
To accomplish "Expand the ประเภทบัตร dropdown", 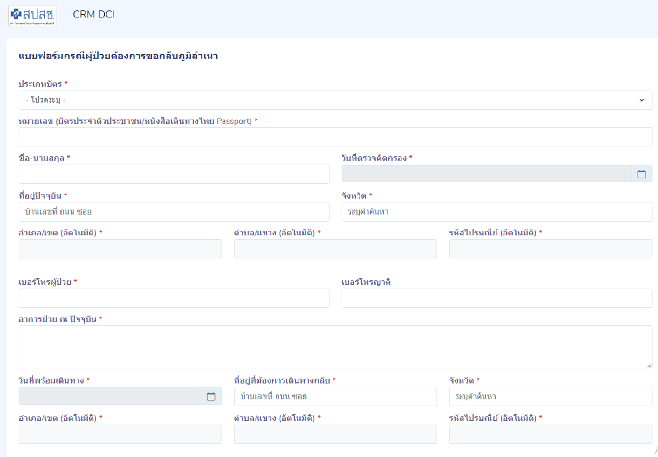I will tap(336, 100).
